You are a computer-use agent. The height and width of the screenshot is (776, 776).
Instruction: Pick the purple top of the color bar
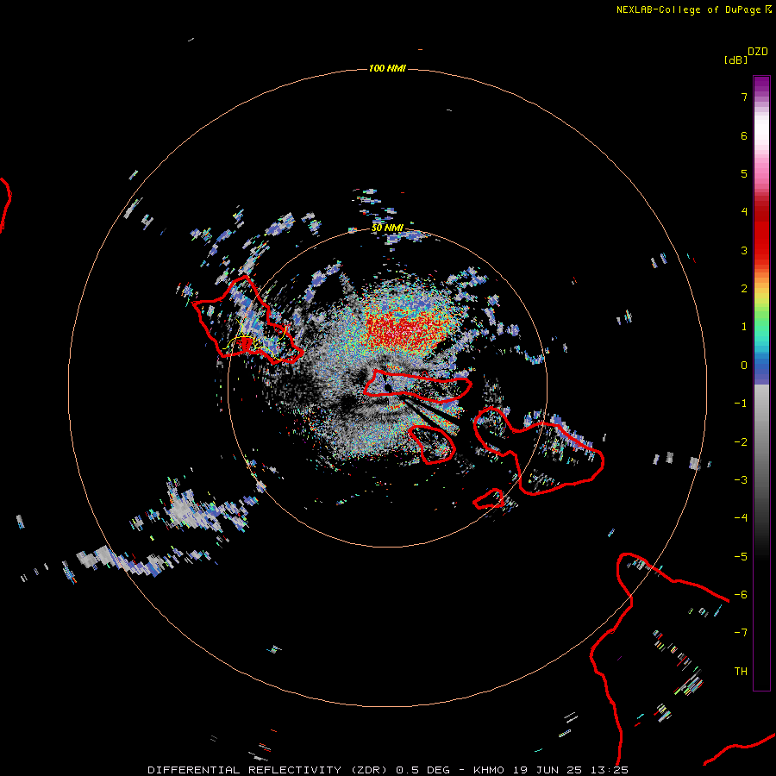(761, 84)
